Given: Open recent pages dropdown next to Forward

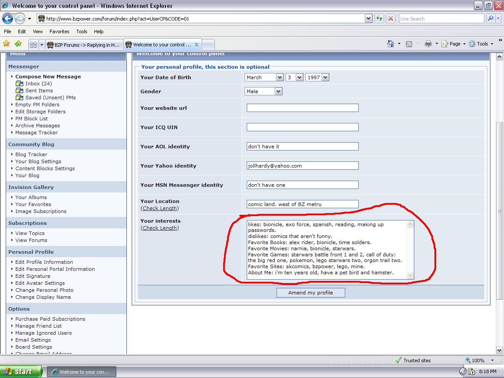Looking at the screenshot, I should point(30,19).
